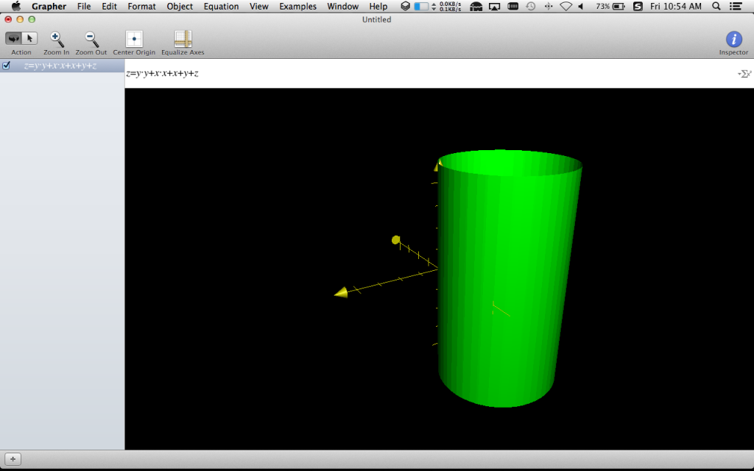This screenshot has width=754, height=471.
Task: Open the Inspector panel
Action: 733,39
